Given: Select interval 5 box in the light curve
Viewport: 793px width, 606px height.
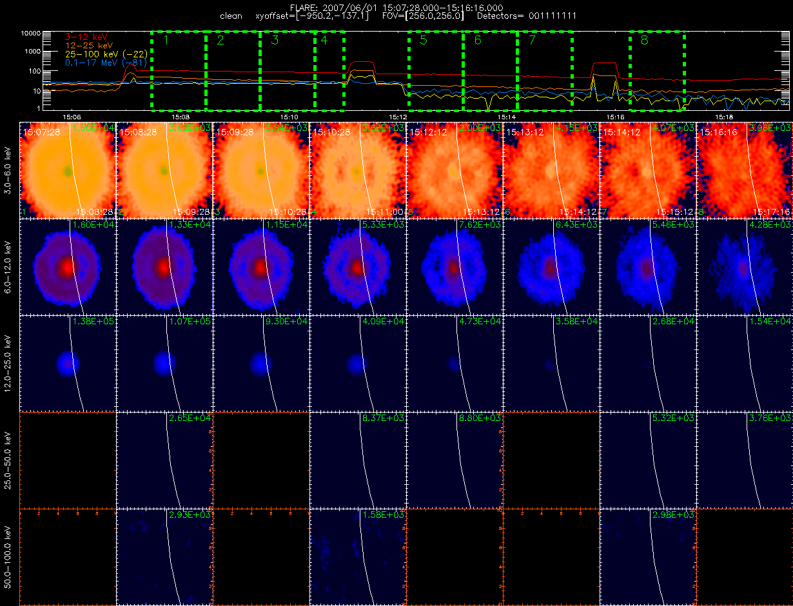Looking at the screenshot, I should (x=436, y=70).
